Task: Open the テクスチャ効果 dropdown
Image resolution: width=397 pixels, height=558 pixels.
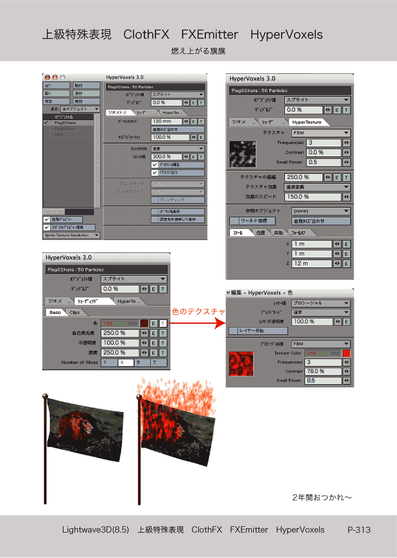Action: (x=317, y=187)
